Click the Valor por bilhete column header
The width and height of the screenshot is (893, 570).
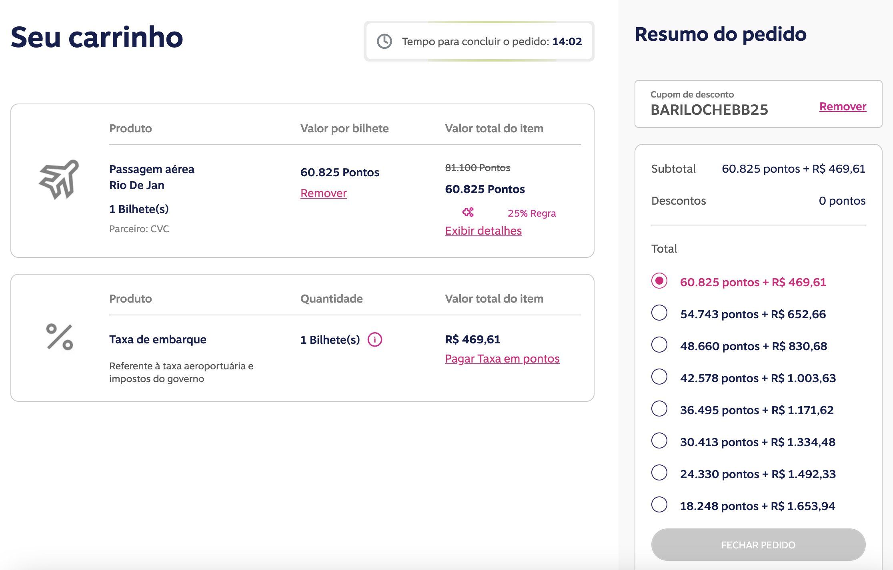click(344, 128)
